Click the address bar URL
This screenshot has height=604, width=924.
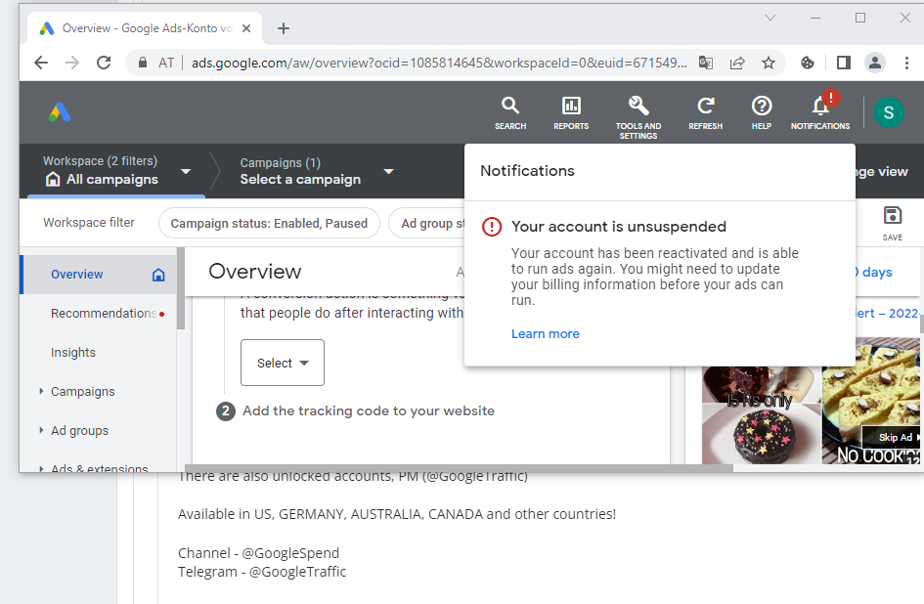click(x=439, y=63)
